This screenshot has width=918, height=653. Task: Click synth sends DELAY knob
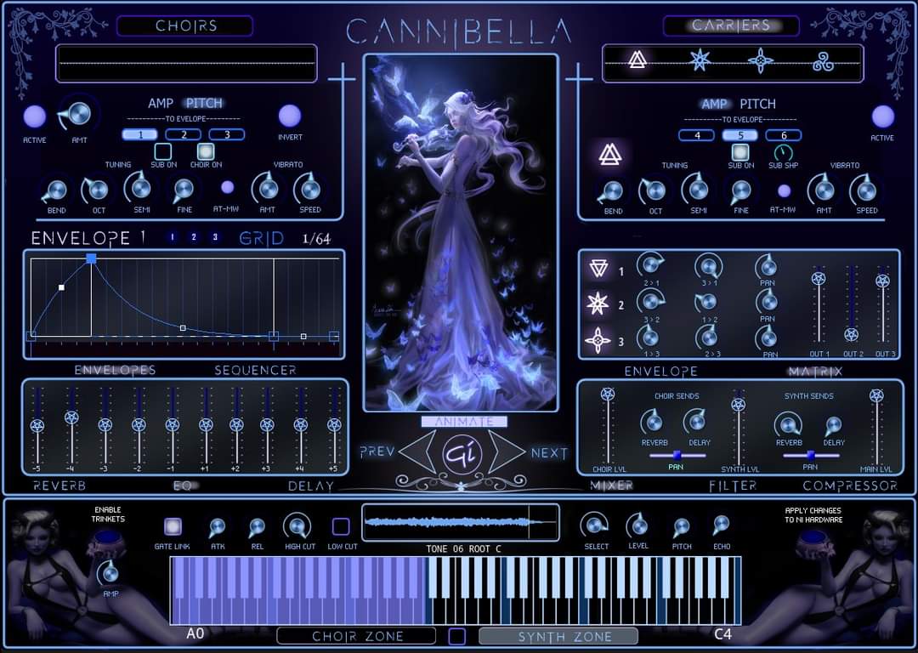832,426
